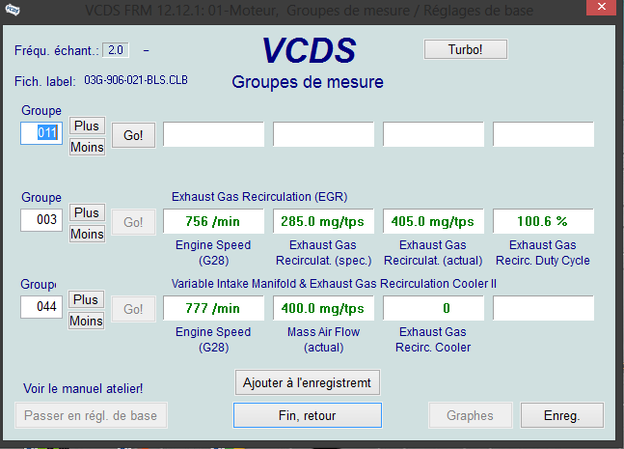Screen dimensions: 624x449
Task: Click Ajouter à l'enregistremt button
Action: click(x=308, y=383)
